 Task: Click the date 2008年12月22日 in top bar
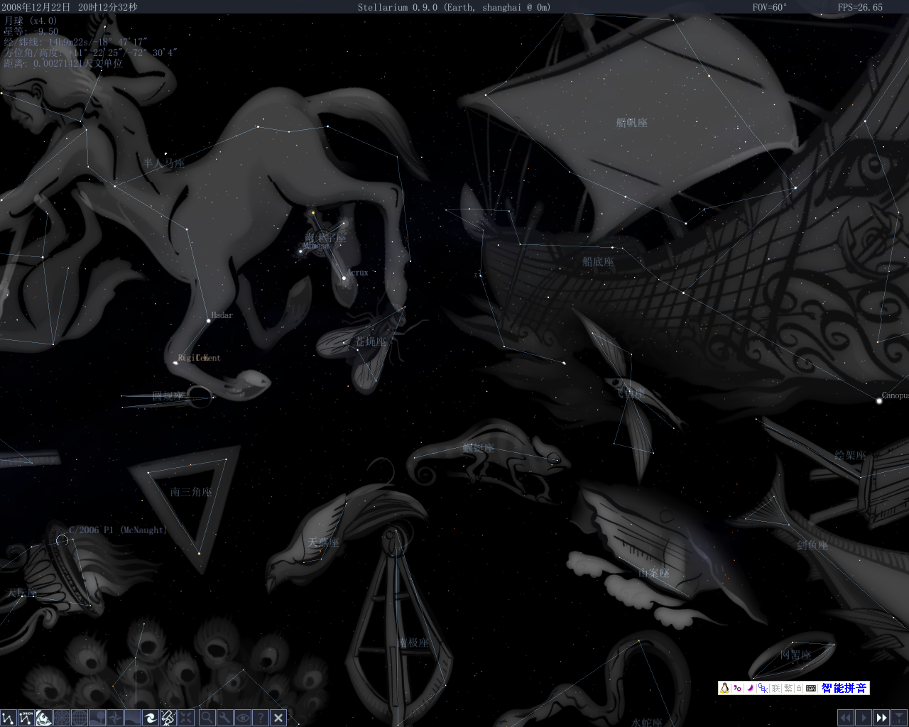coord(36,7)
